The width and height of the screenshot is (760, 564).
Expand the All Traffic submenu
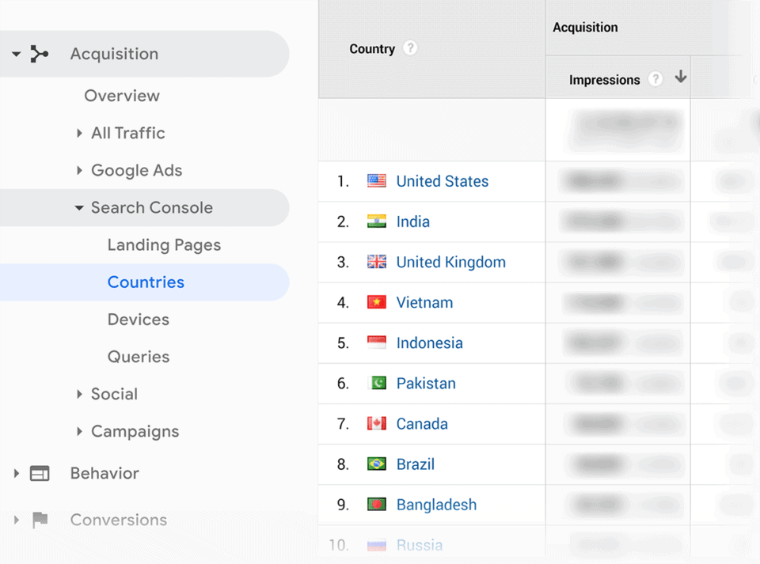pyautogui.click(x=79, y=133)
